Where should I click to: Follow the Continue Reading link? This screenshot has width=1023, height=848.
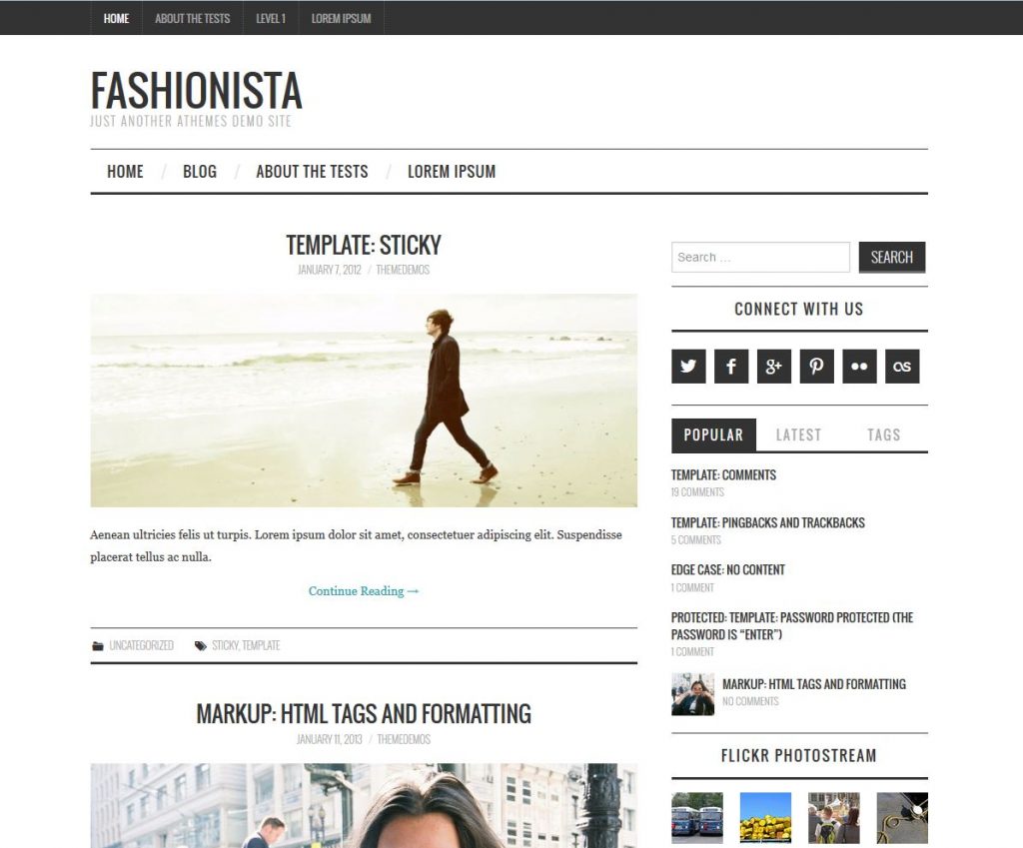364,591
